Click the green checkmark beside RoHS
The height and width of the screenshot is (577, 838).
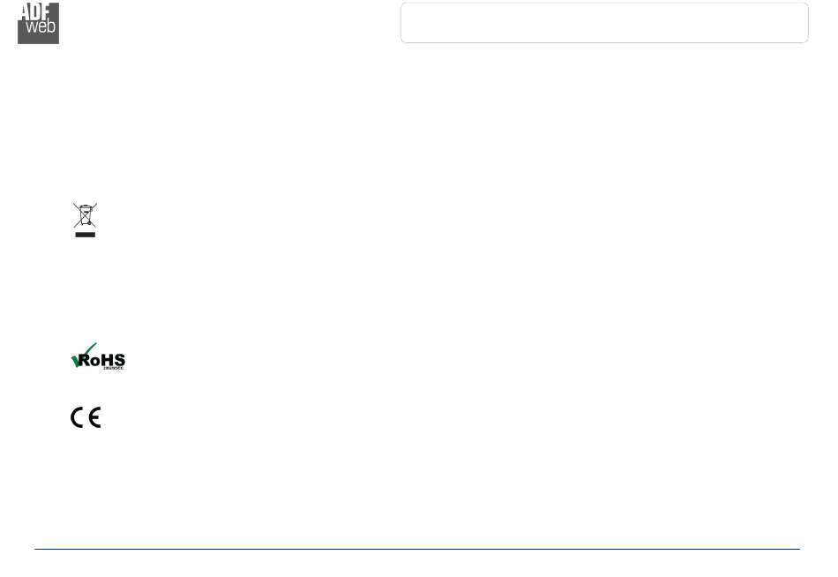point(82,355)
